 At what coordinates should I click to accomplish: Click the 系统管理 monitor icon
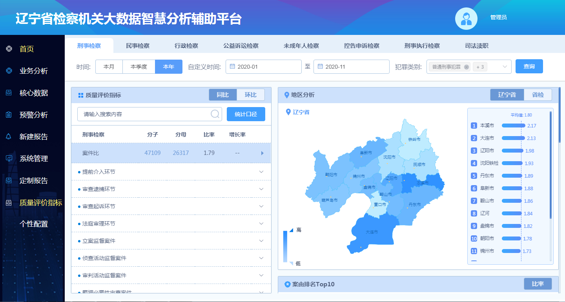[x=9, y=158]
